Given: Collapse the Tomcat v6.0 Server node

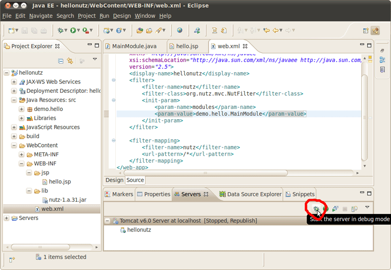Looking at the screenshot, I should [x=108, y=221].
